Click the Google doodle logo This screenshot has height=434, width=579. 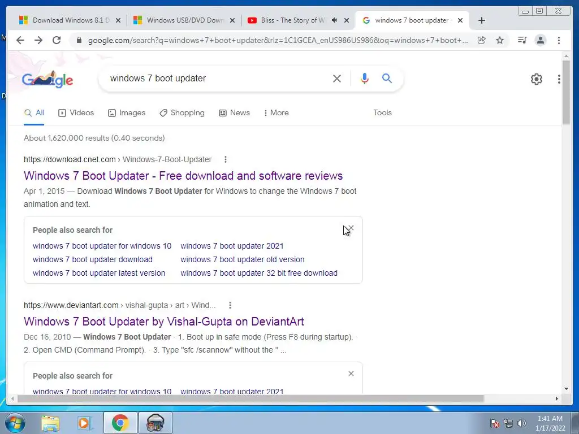47,79
